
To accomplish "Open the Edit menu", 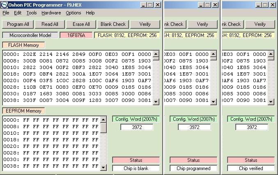I will [18, 13].
